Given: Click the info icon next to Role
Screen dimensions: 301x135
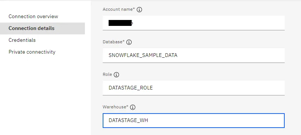Looking at the screenshot, I should (x=116, y=75).
